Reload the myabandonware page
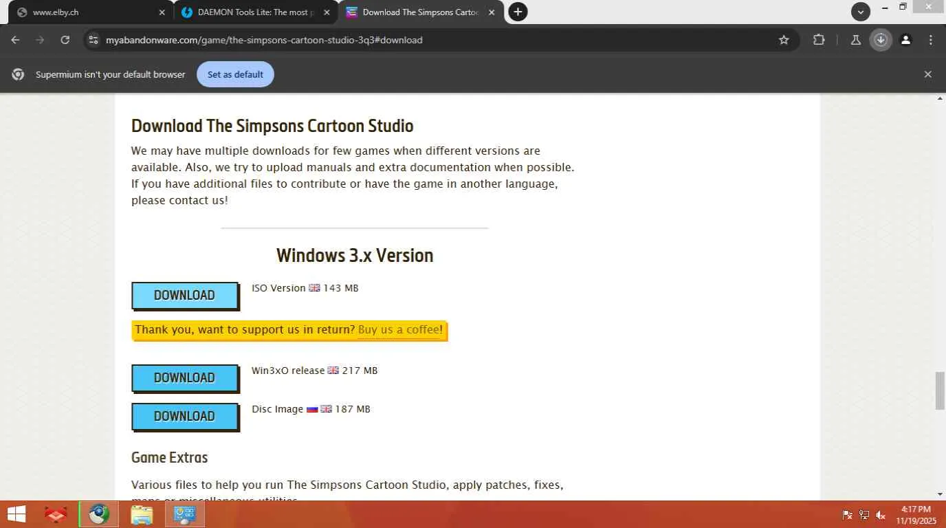Image resolution: width=946 pixels, height=528 pixels. (x=65, y=40)
